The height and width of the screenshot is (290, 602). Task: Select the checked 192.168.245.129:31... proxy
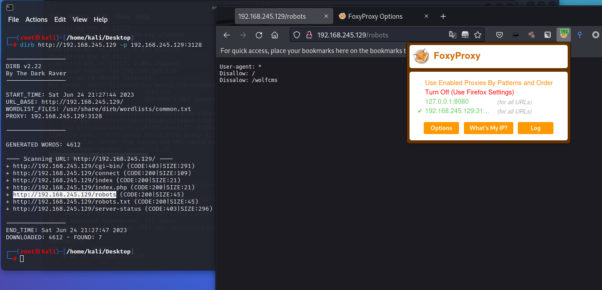click(x=457, y=111)
